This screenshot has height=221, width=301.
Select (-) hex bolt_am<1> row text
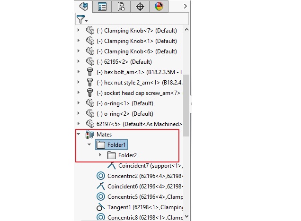pos(140,72)
